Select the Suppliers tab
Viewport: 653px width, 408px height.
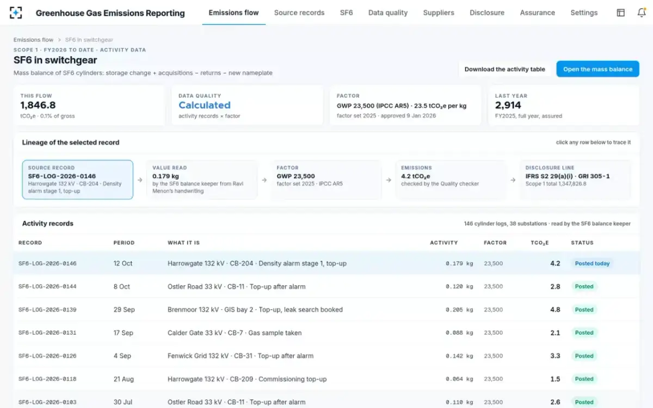pyautogui.click(x=439, y=13)
